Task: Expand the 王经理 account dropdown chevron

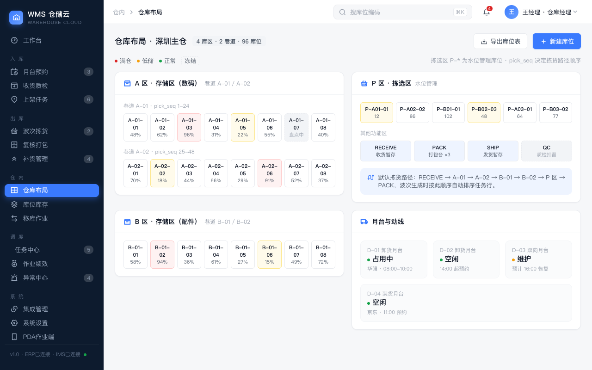Action: [575, 12]
